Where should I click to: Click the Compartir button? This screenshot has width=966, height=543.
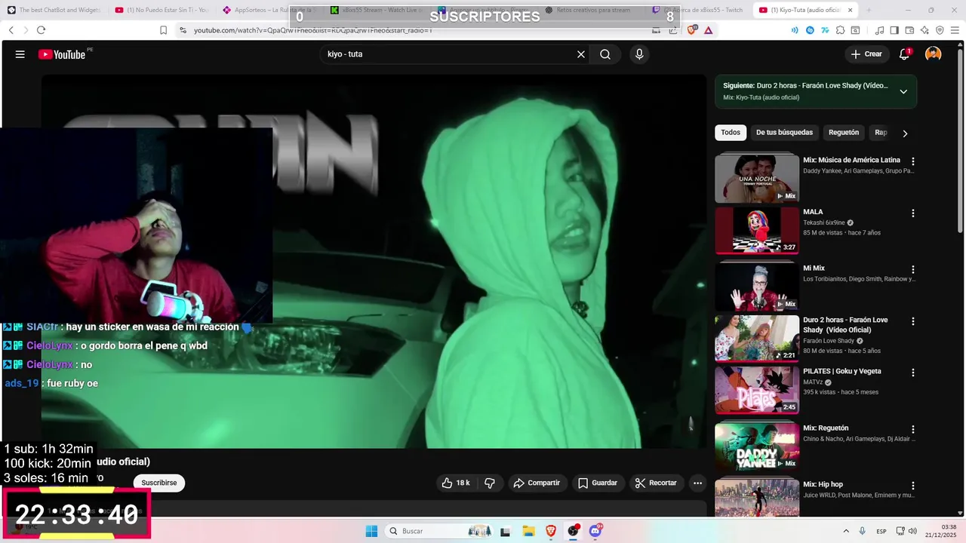pyautogui.click(x=537, y=483)
